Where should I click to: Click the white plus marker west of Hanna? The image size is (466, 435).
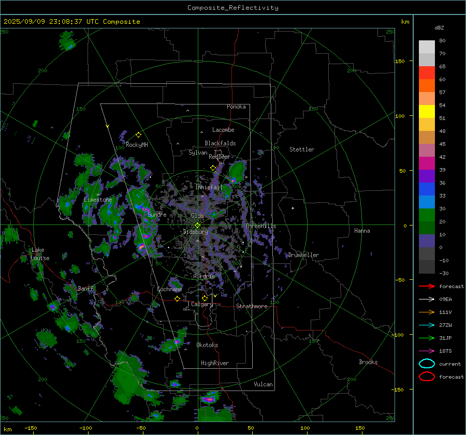(x=293, y=208)
